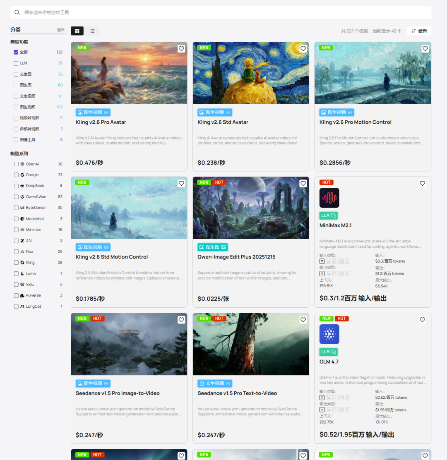Enable the 文生图 filter checkbox
Image resolution: width=447 pixels, height=460 pixels.
[16, 74]
